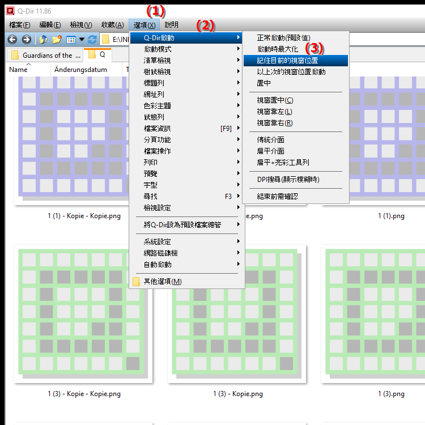Expand the 樹狀檢視 submenu
Viewport: 425px width, 425px height.
(x=186, y=72)
